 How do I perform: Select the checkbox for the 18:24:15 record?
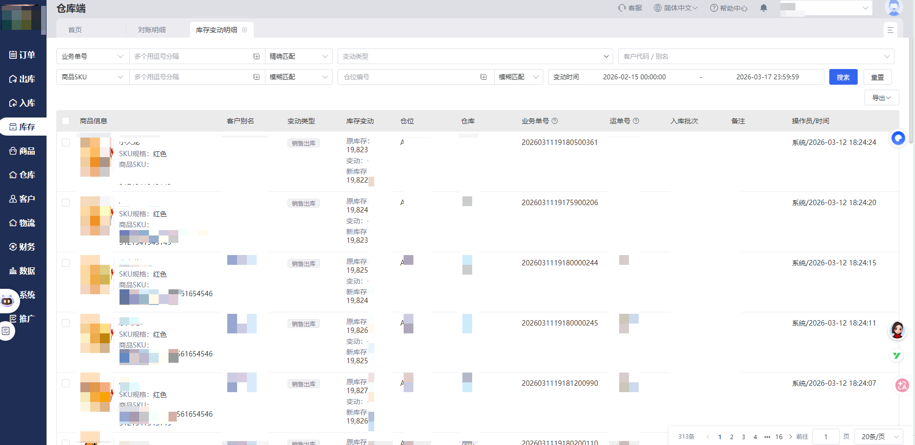tap(66, 263)
